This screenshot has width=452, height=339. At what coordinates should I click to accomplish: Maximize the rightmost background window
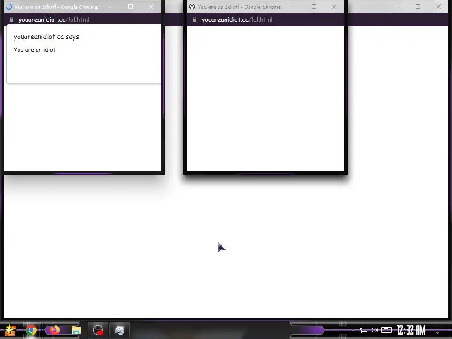point(418,7)
